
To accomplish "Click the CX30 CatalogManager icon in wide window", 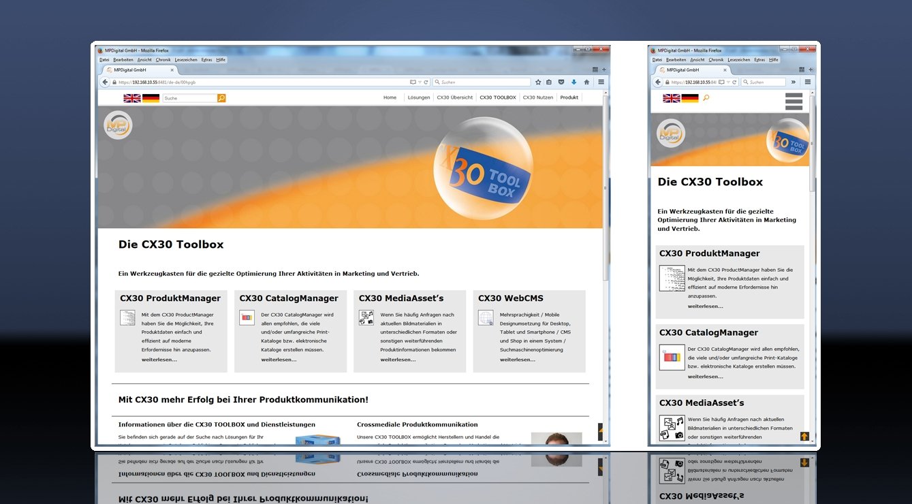I will click(247, 317).
